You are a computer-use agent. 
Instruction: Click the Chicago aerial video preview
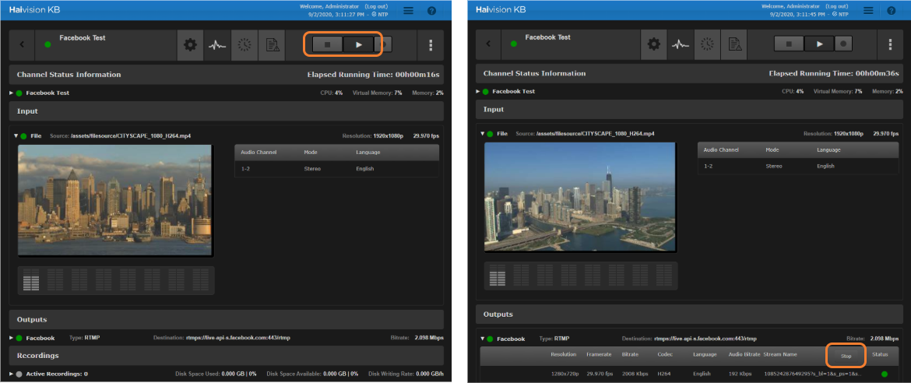(580, 198)
